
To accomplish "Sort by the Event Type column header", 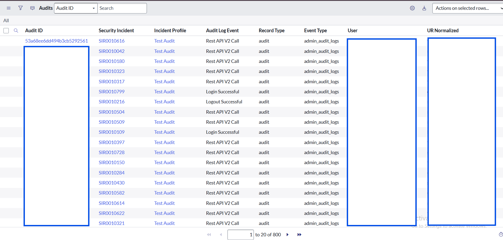I will 315,31.
